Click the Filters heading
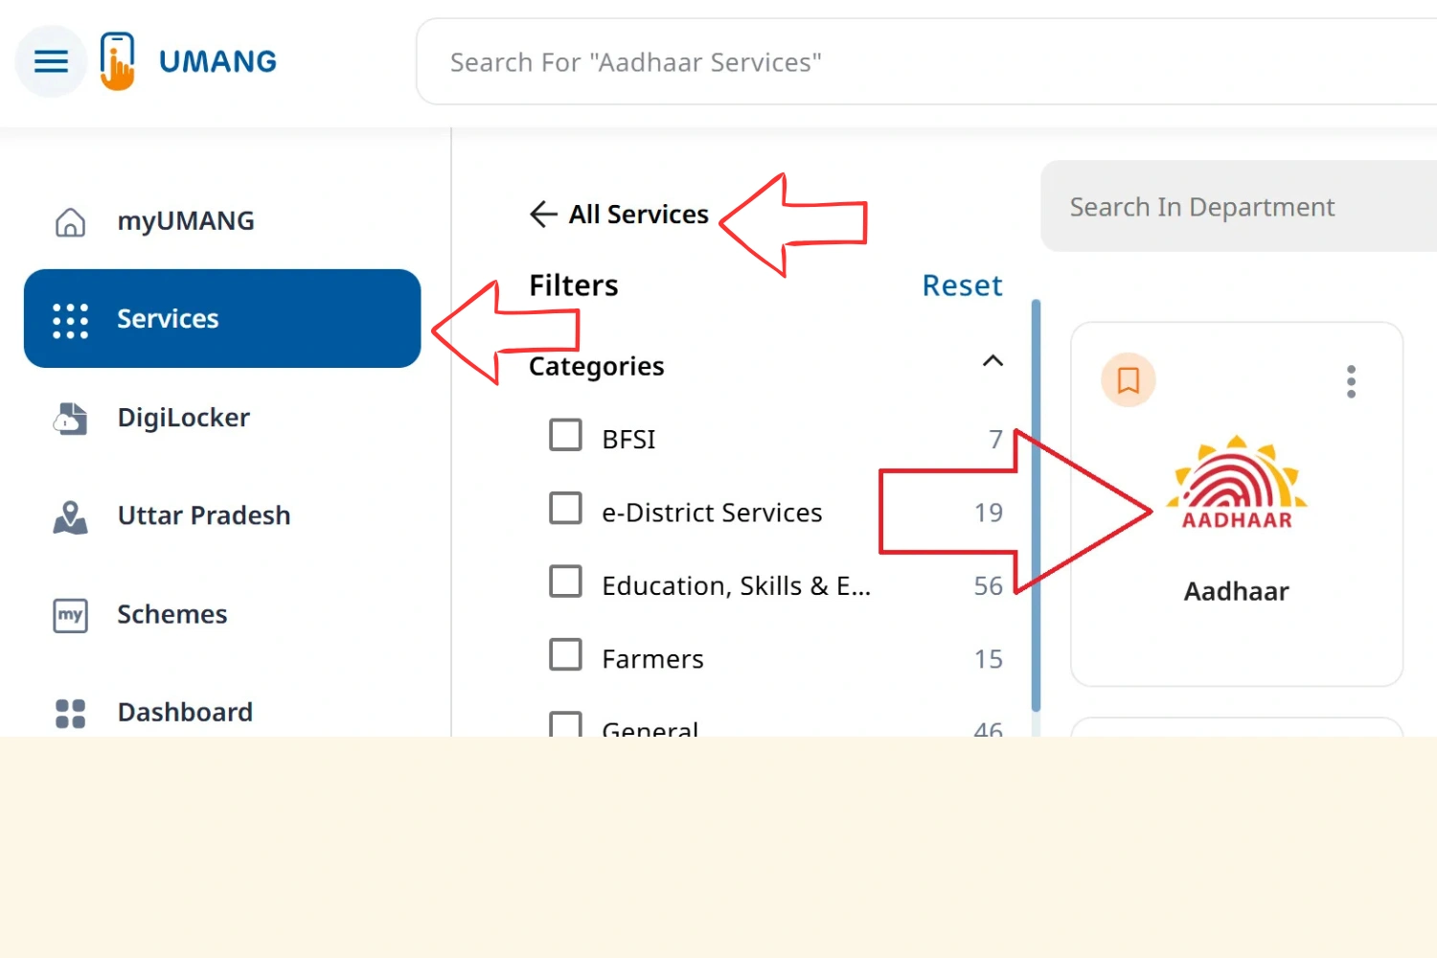 pyautogui.click(x=574, y=285)
